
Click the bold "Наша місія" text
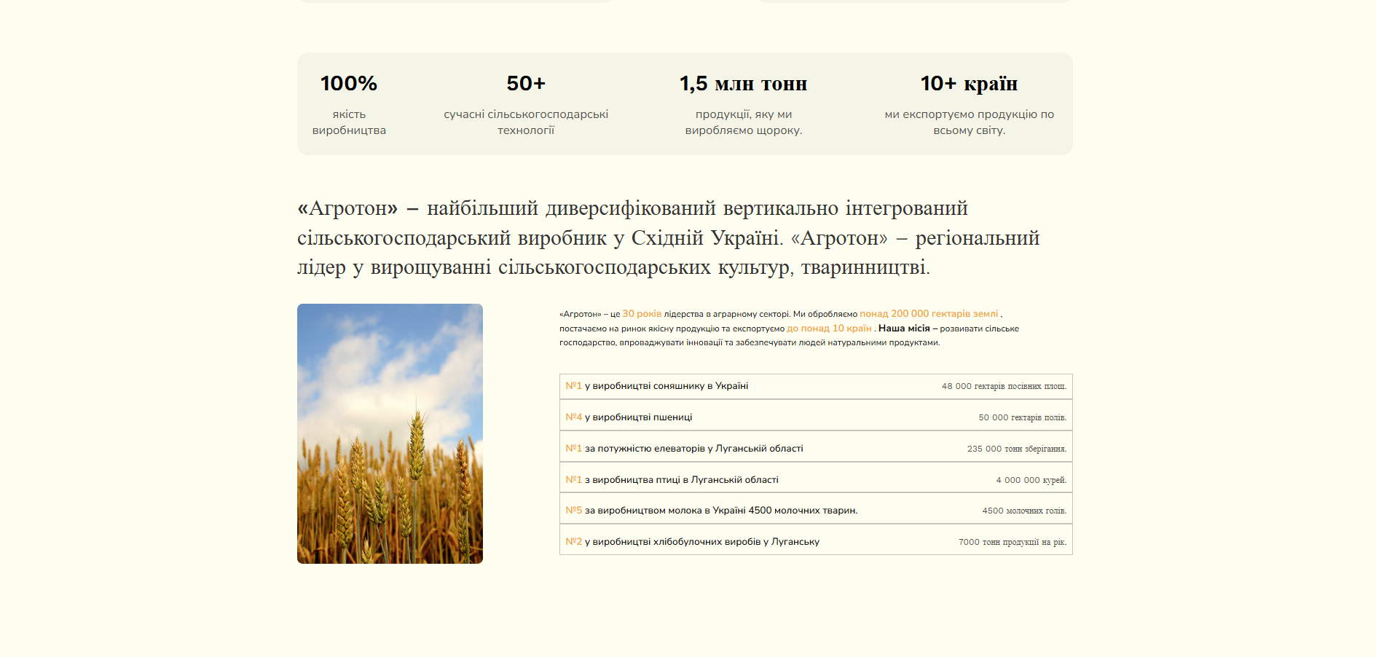tap(904, 328)
